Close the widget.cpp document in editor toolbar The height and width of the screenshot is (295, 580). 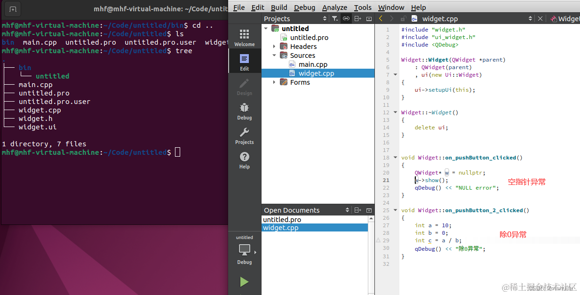540,18
